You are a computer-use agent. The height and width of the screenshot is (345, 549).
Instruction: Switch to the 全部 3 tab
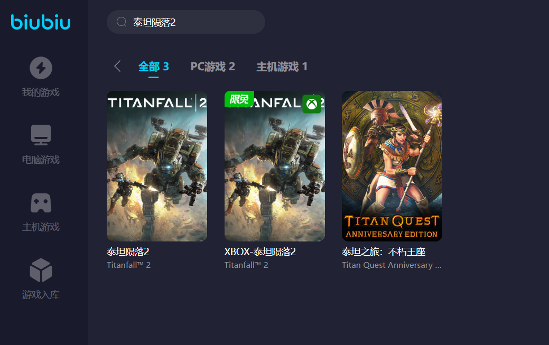pyautogui.click(x=153, y=67)
